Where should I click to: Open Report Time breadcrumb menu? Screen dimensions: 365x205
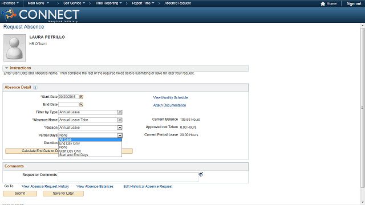pos(143,3)
